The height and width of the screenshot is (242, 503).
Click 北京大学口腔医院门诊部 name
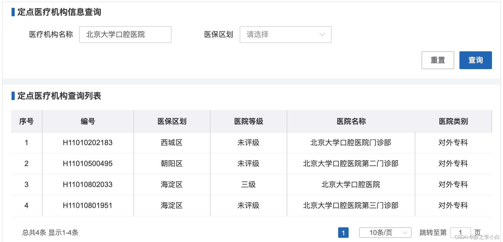(x=351, y=142)
